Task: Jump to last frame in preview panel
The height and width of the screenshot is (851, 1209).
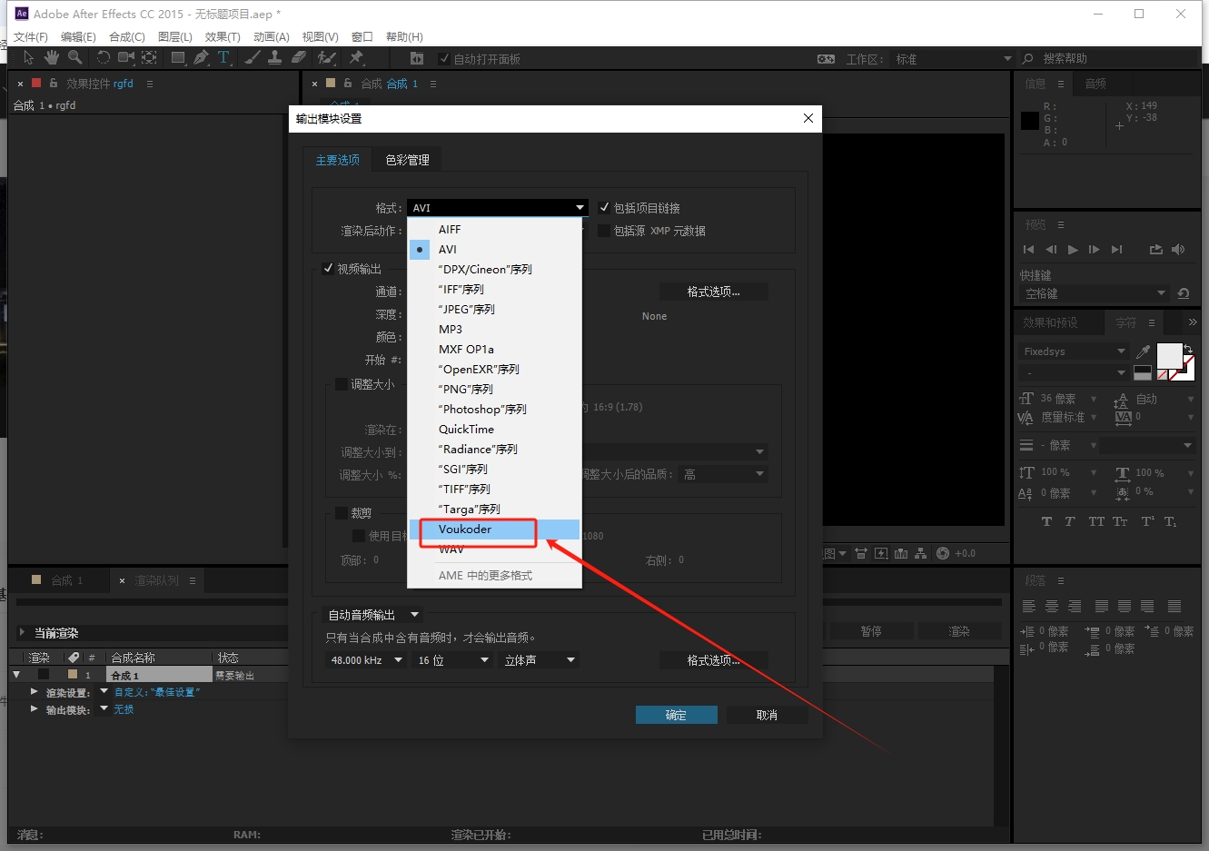Action: pos(1116,249)
